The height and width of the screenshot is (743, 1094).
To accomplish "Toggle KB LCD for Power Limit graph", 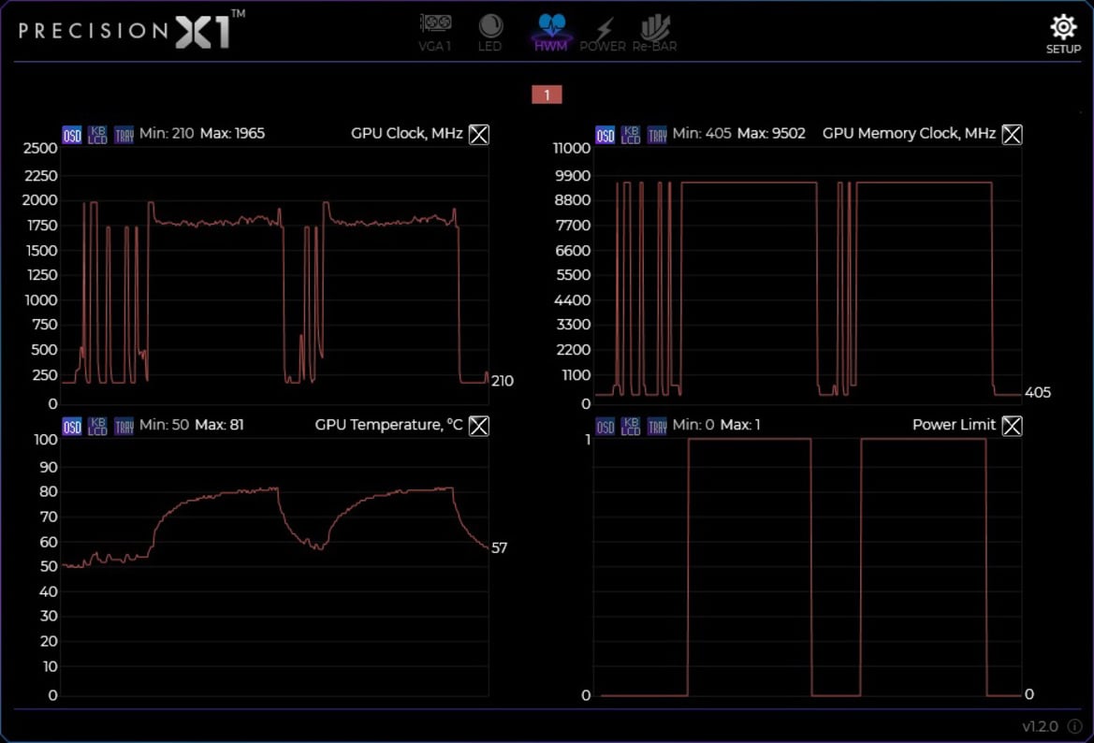I will 631,427.
